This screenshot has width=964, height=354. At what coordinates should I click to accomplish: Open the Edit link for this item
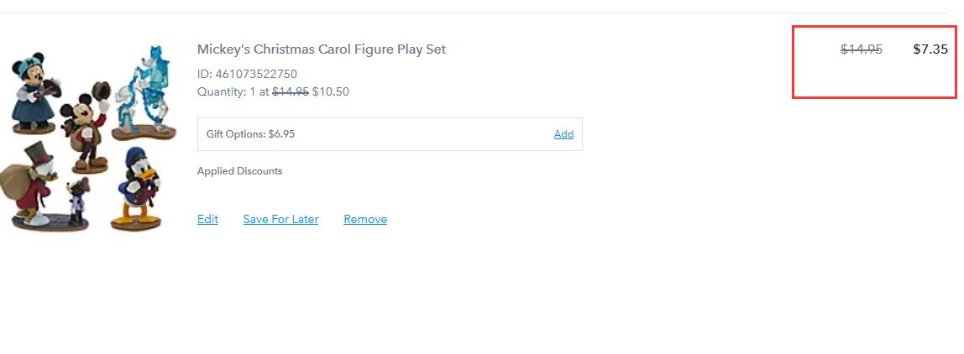pos(207,220)
